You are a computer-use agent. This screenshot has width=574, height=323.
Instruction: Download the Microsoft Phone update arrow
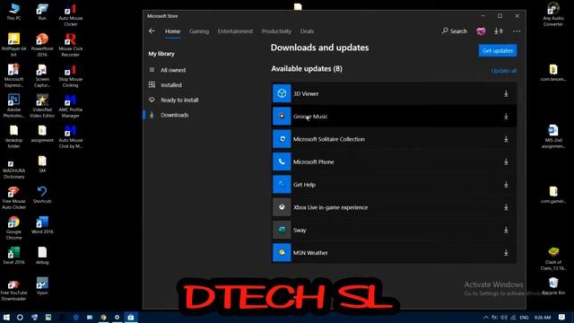(x=506, y=161)
